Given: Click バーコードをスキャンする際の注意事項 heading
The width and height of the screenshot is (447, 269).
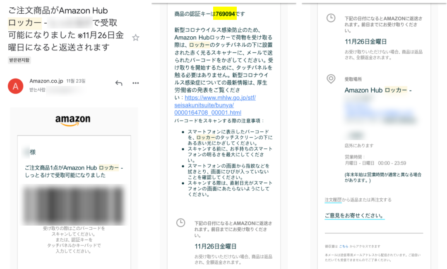Looking at the screenshot, I should (219, 121).
